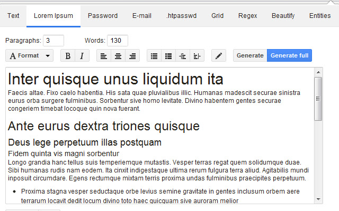Click heading 'Ante eurus dextra triones quisque'
The image size is (339, 211).
[x=104, y=126]
